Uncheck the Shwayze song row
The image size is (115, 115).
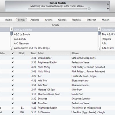click(13, 99)
